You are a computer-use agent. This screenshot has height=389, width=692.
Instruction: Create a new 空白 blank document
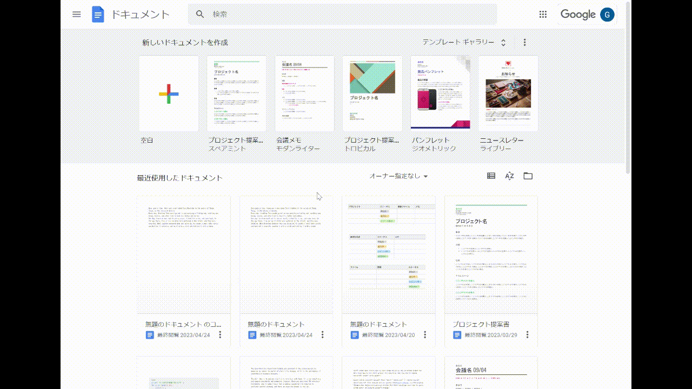(x=169, y=93)
